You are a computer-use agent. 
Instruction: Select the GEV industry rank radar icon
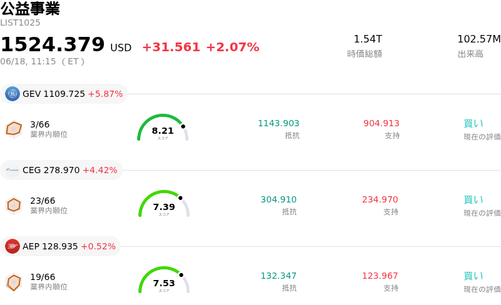coord(14,129)
